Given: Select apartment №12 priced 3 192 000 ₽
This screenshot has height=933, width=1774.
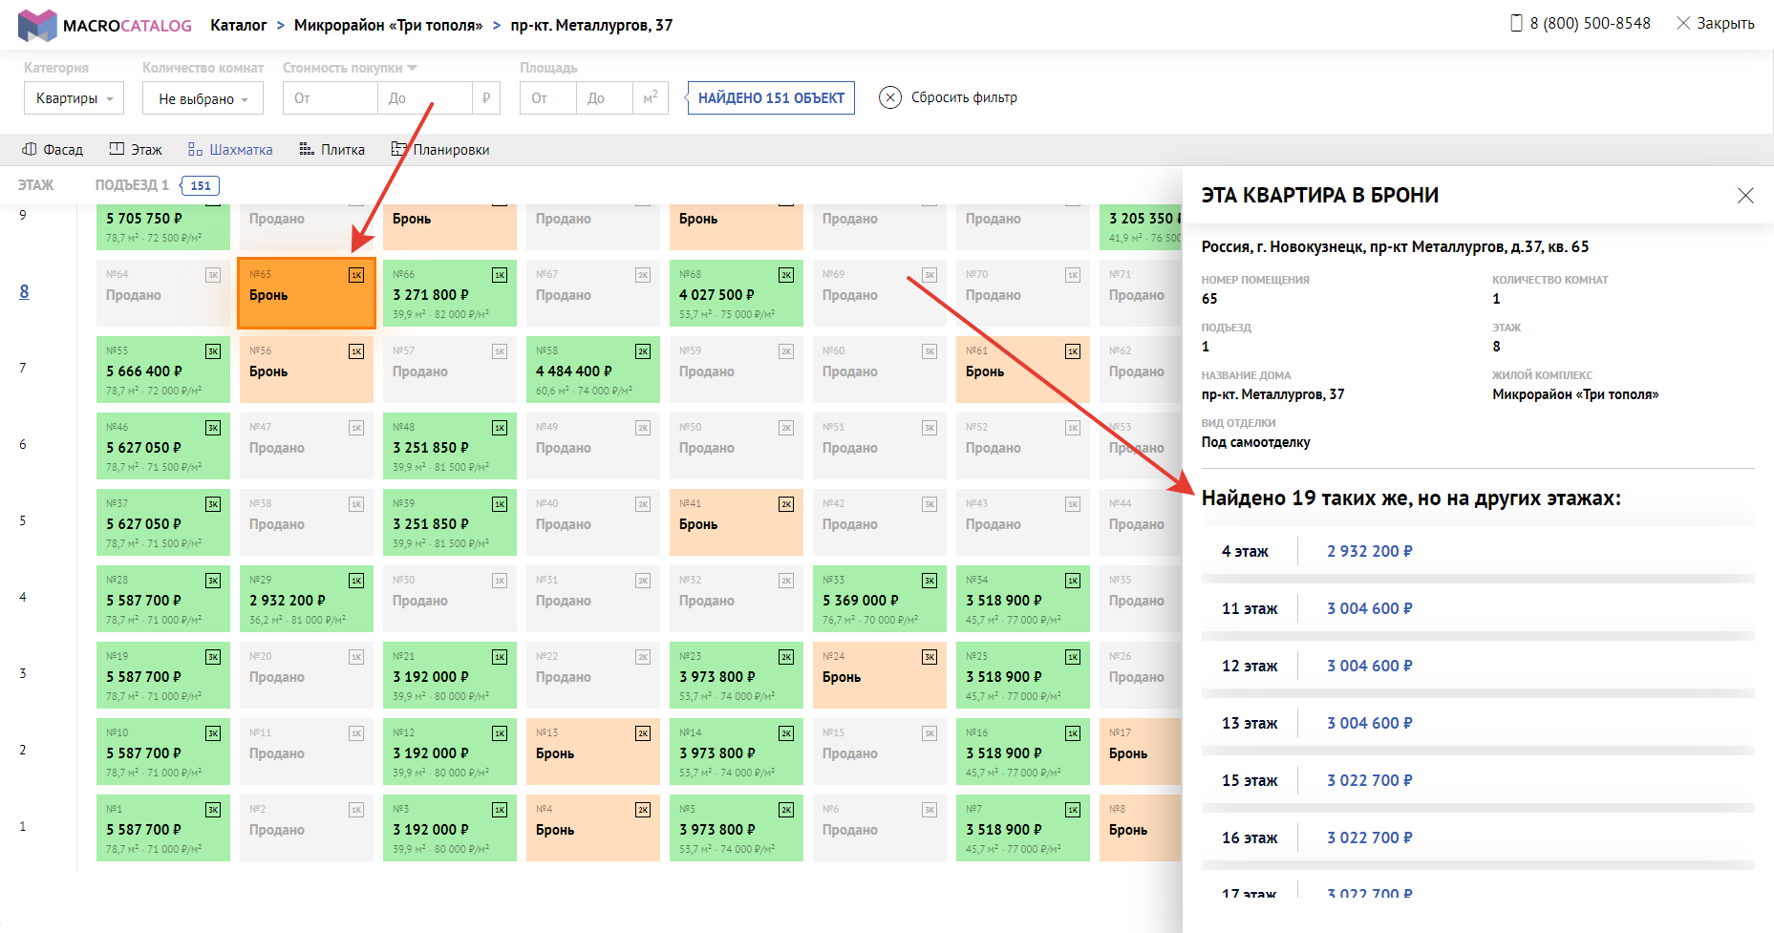Looking at the screenshot, I should 450,752.
